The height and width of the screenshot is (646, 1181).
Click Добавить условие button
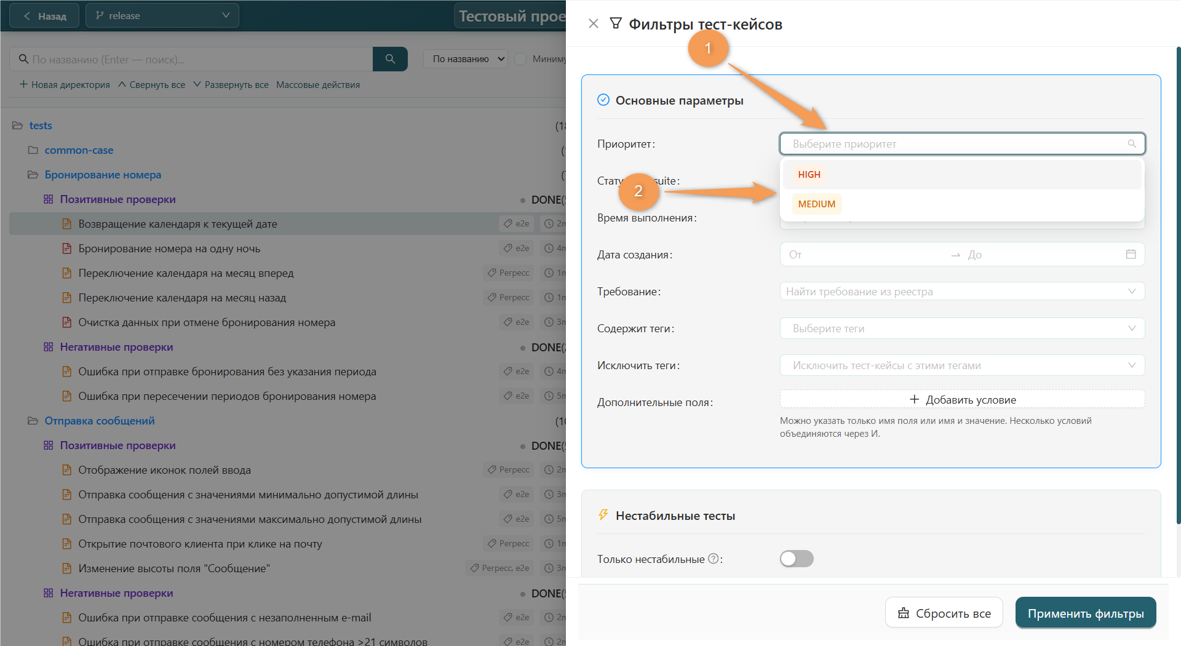pyautogui.click(x=962, y=399)
